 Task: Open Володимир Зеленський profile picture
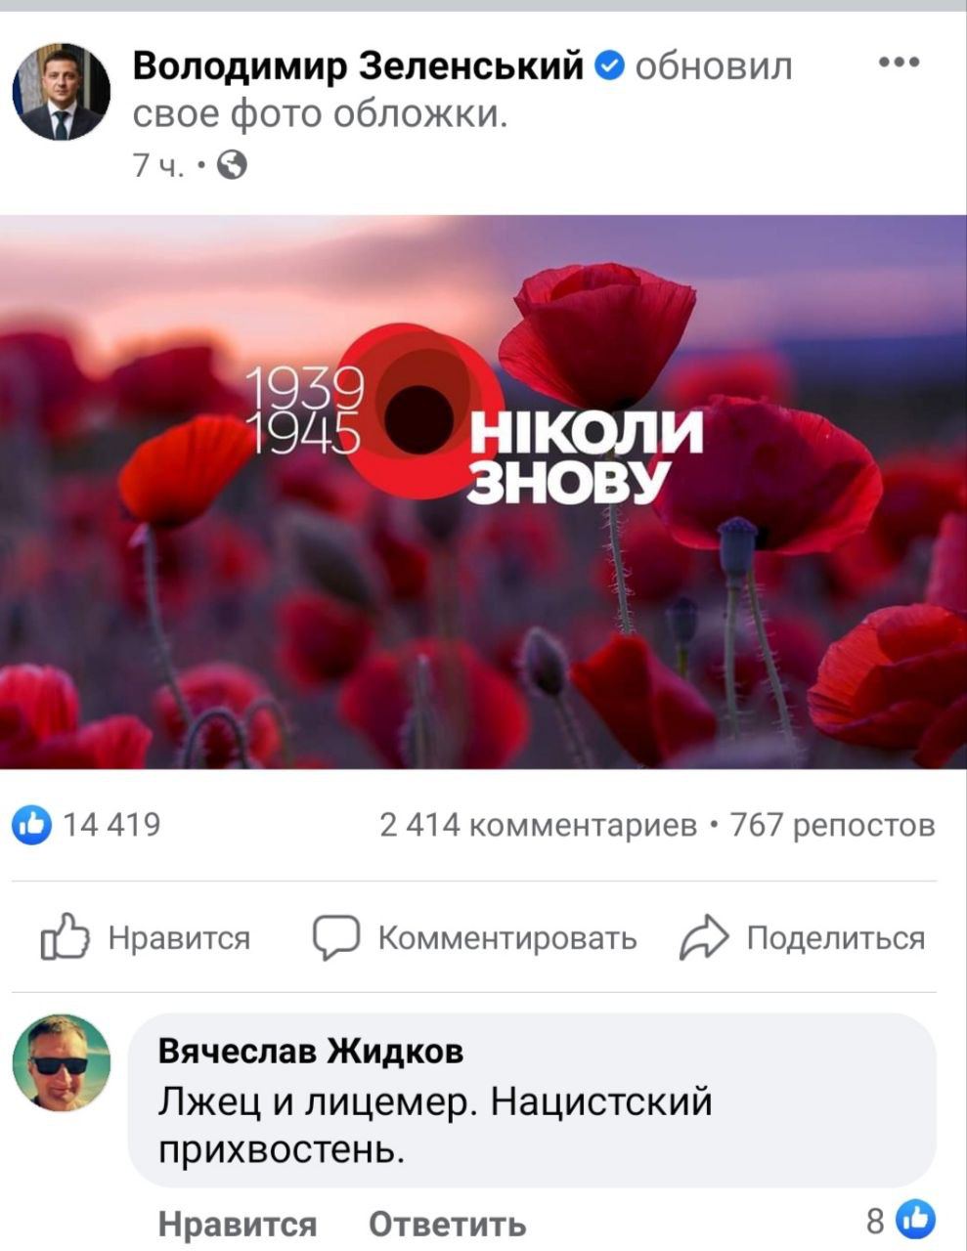click(61, 91)
